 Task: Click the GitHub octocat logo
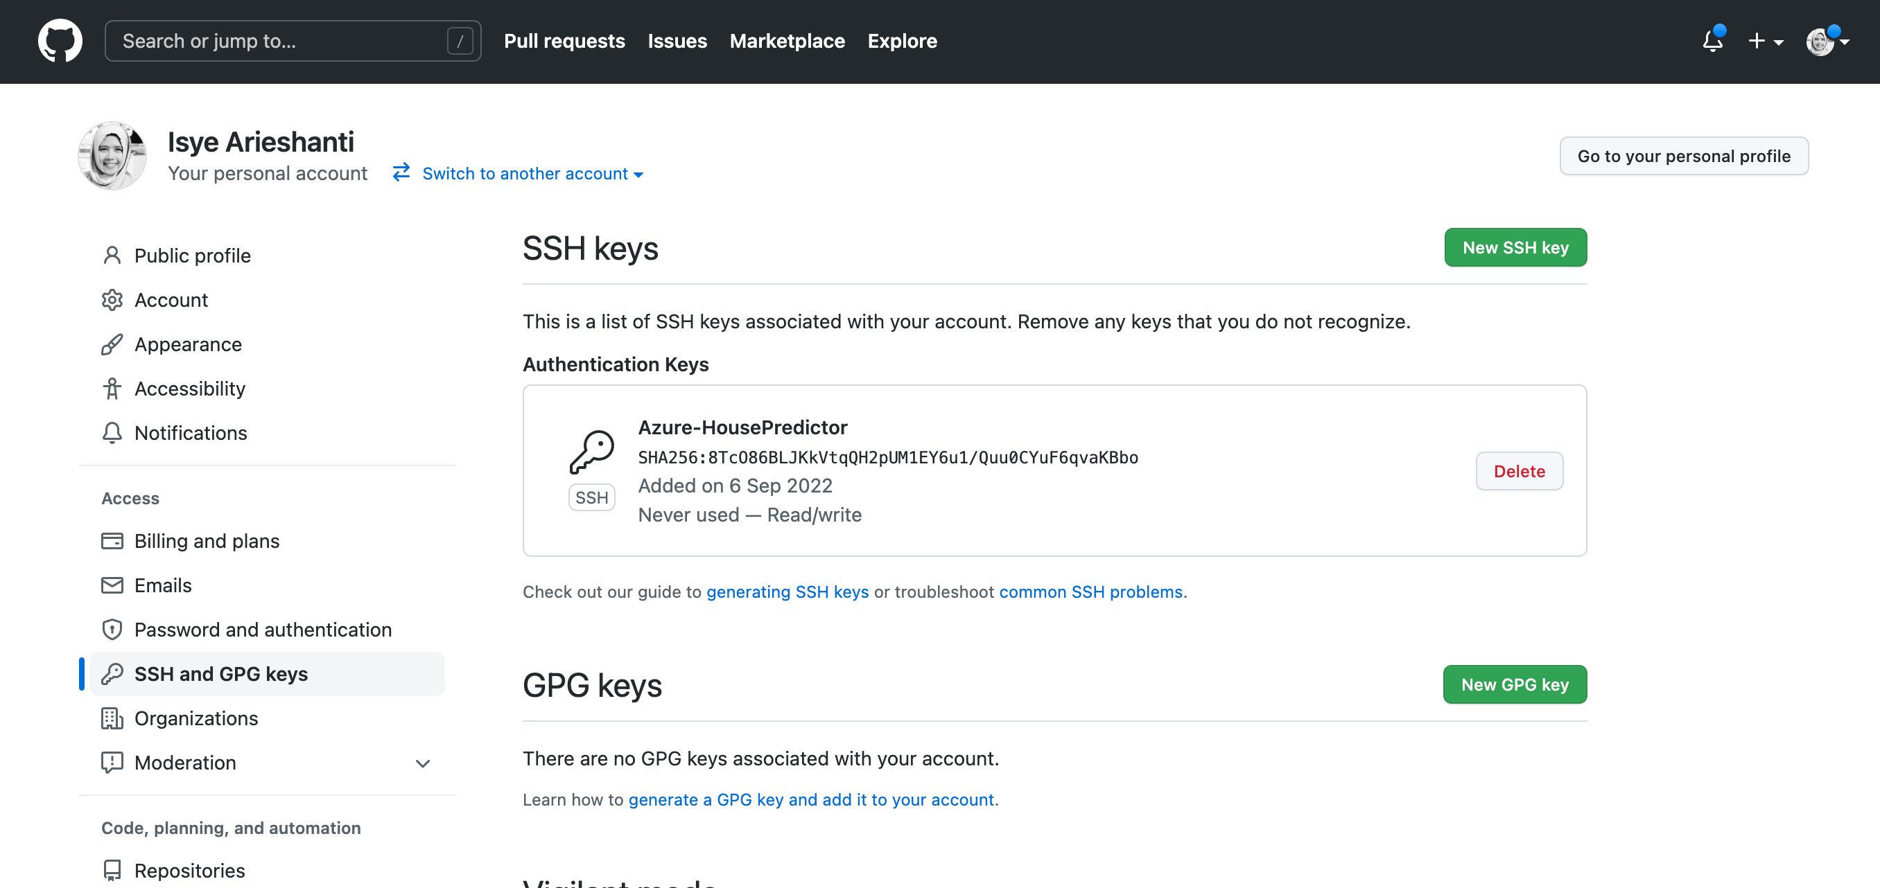[x=60, y=40]
